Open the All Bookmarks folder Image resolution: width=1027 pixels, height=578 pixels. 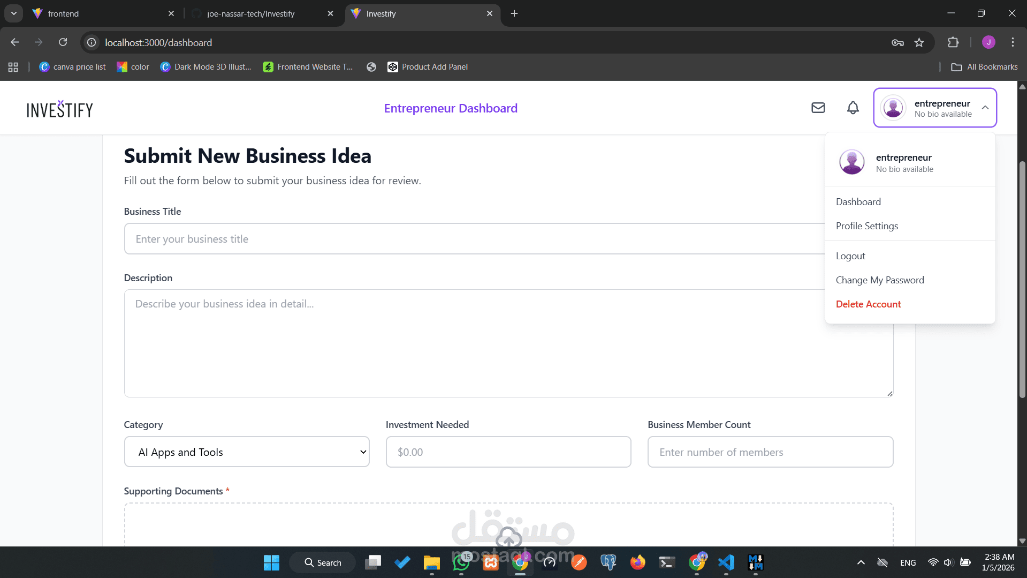(984, 67)
